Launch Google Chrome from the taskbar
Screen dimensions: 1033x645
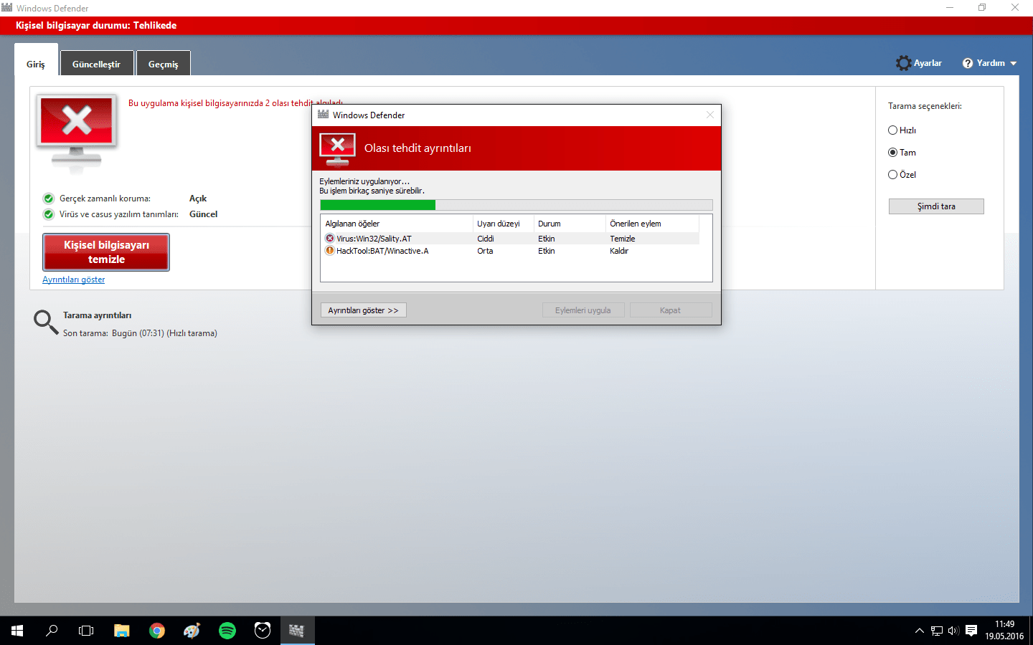click(x=157, y=631)
